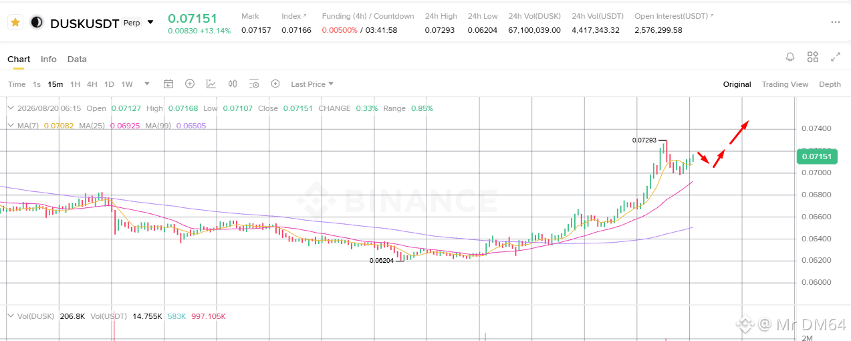Select the 1D interval
851x341 pixels.
click(109, 84)
